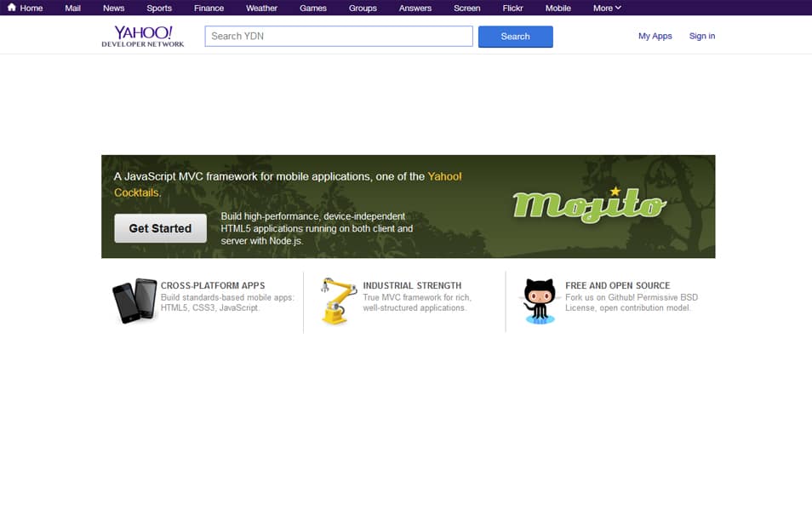Focus the Search YDN input field

click(x=339, y=37)
